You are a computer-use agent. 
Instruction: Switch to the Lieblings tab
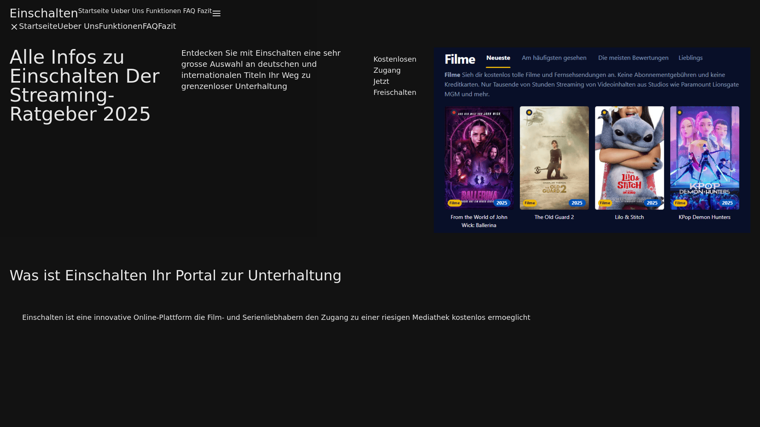click(690, 58)
